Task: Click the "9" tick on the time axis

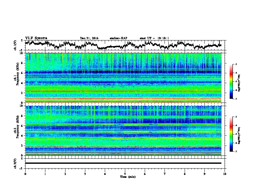Action: (204, 174)
